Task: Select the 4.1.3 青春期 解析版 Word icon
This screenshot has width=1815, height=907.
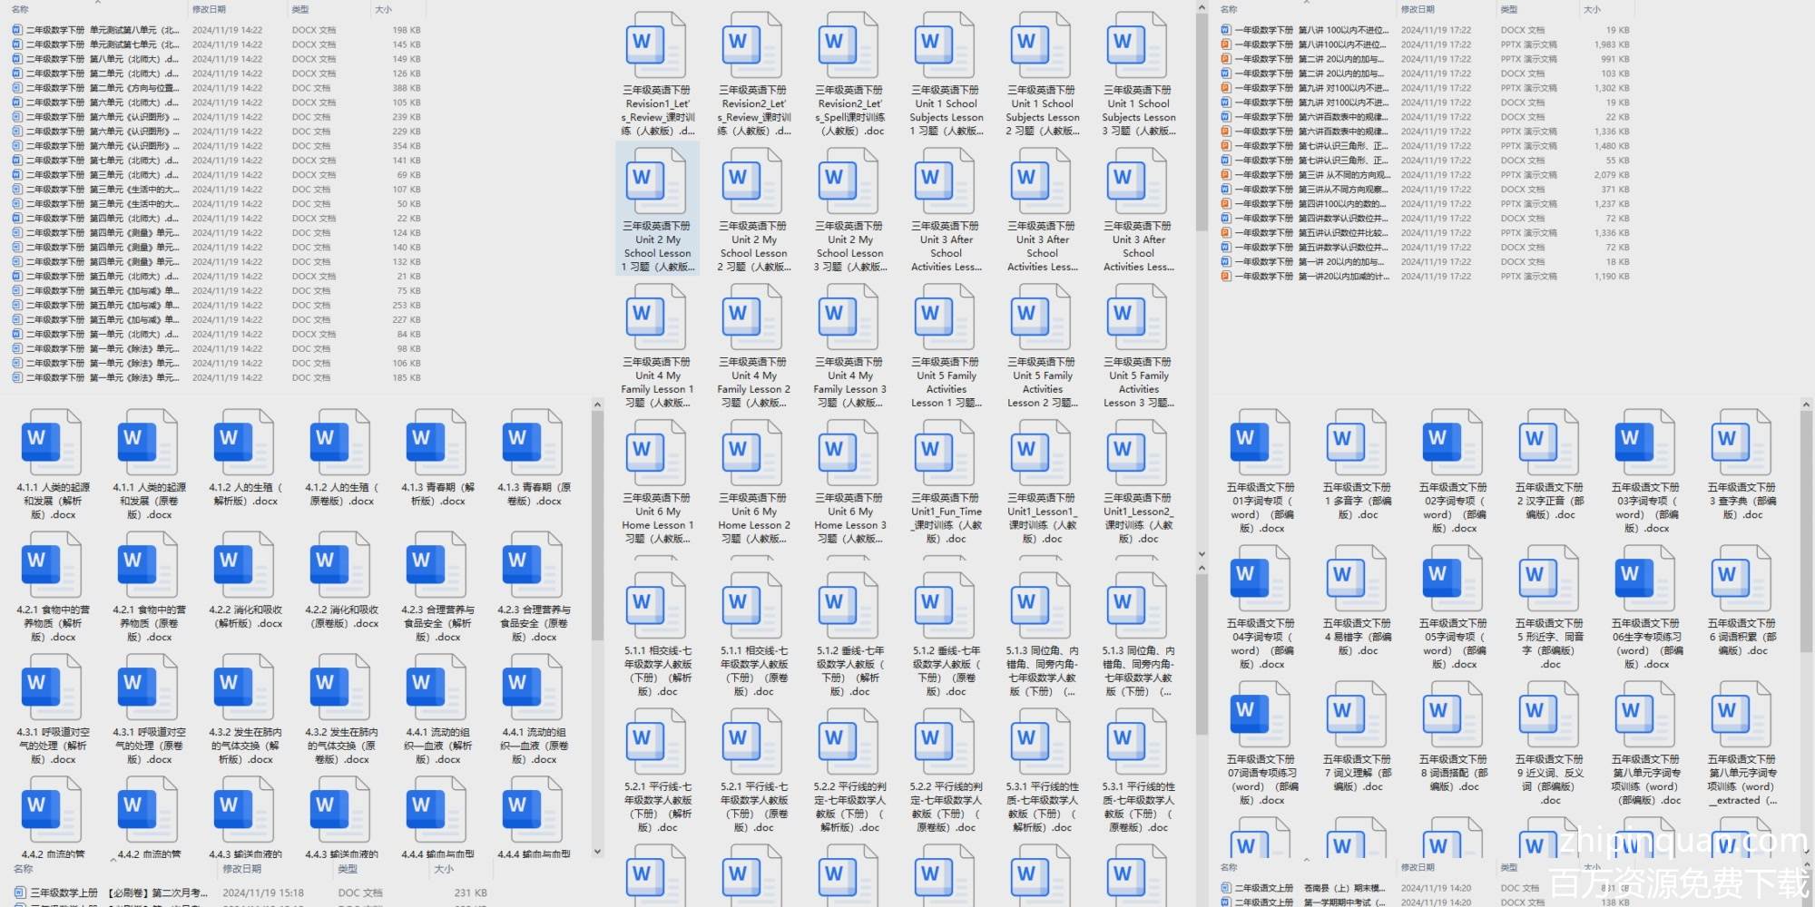Action: point(436,443)
